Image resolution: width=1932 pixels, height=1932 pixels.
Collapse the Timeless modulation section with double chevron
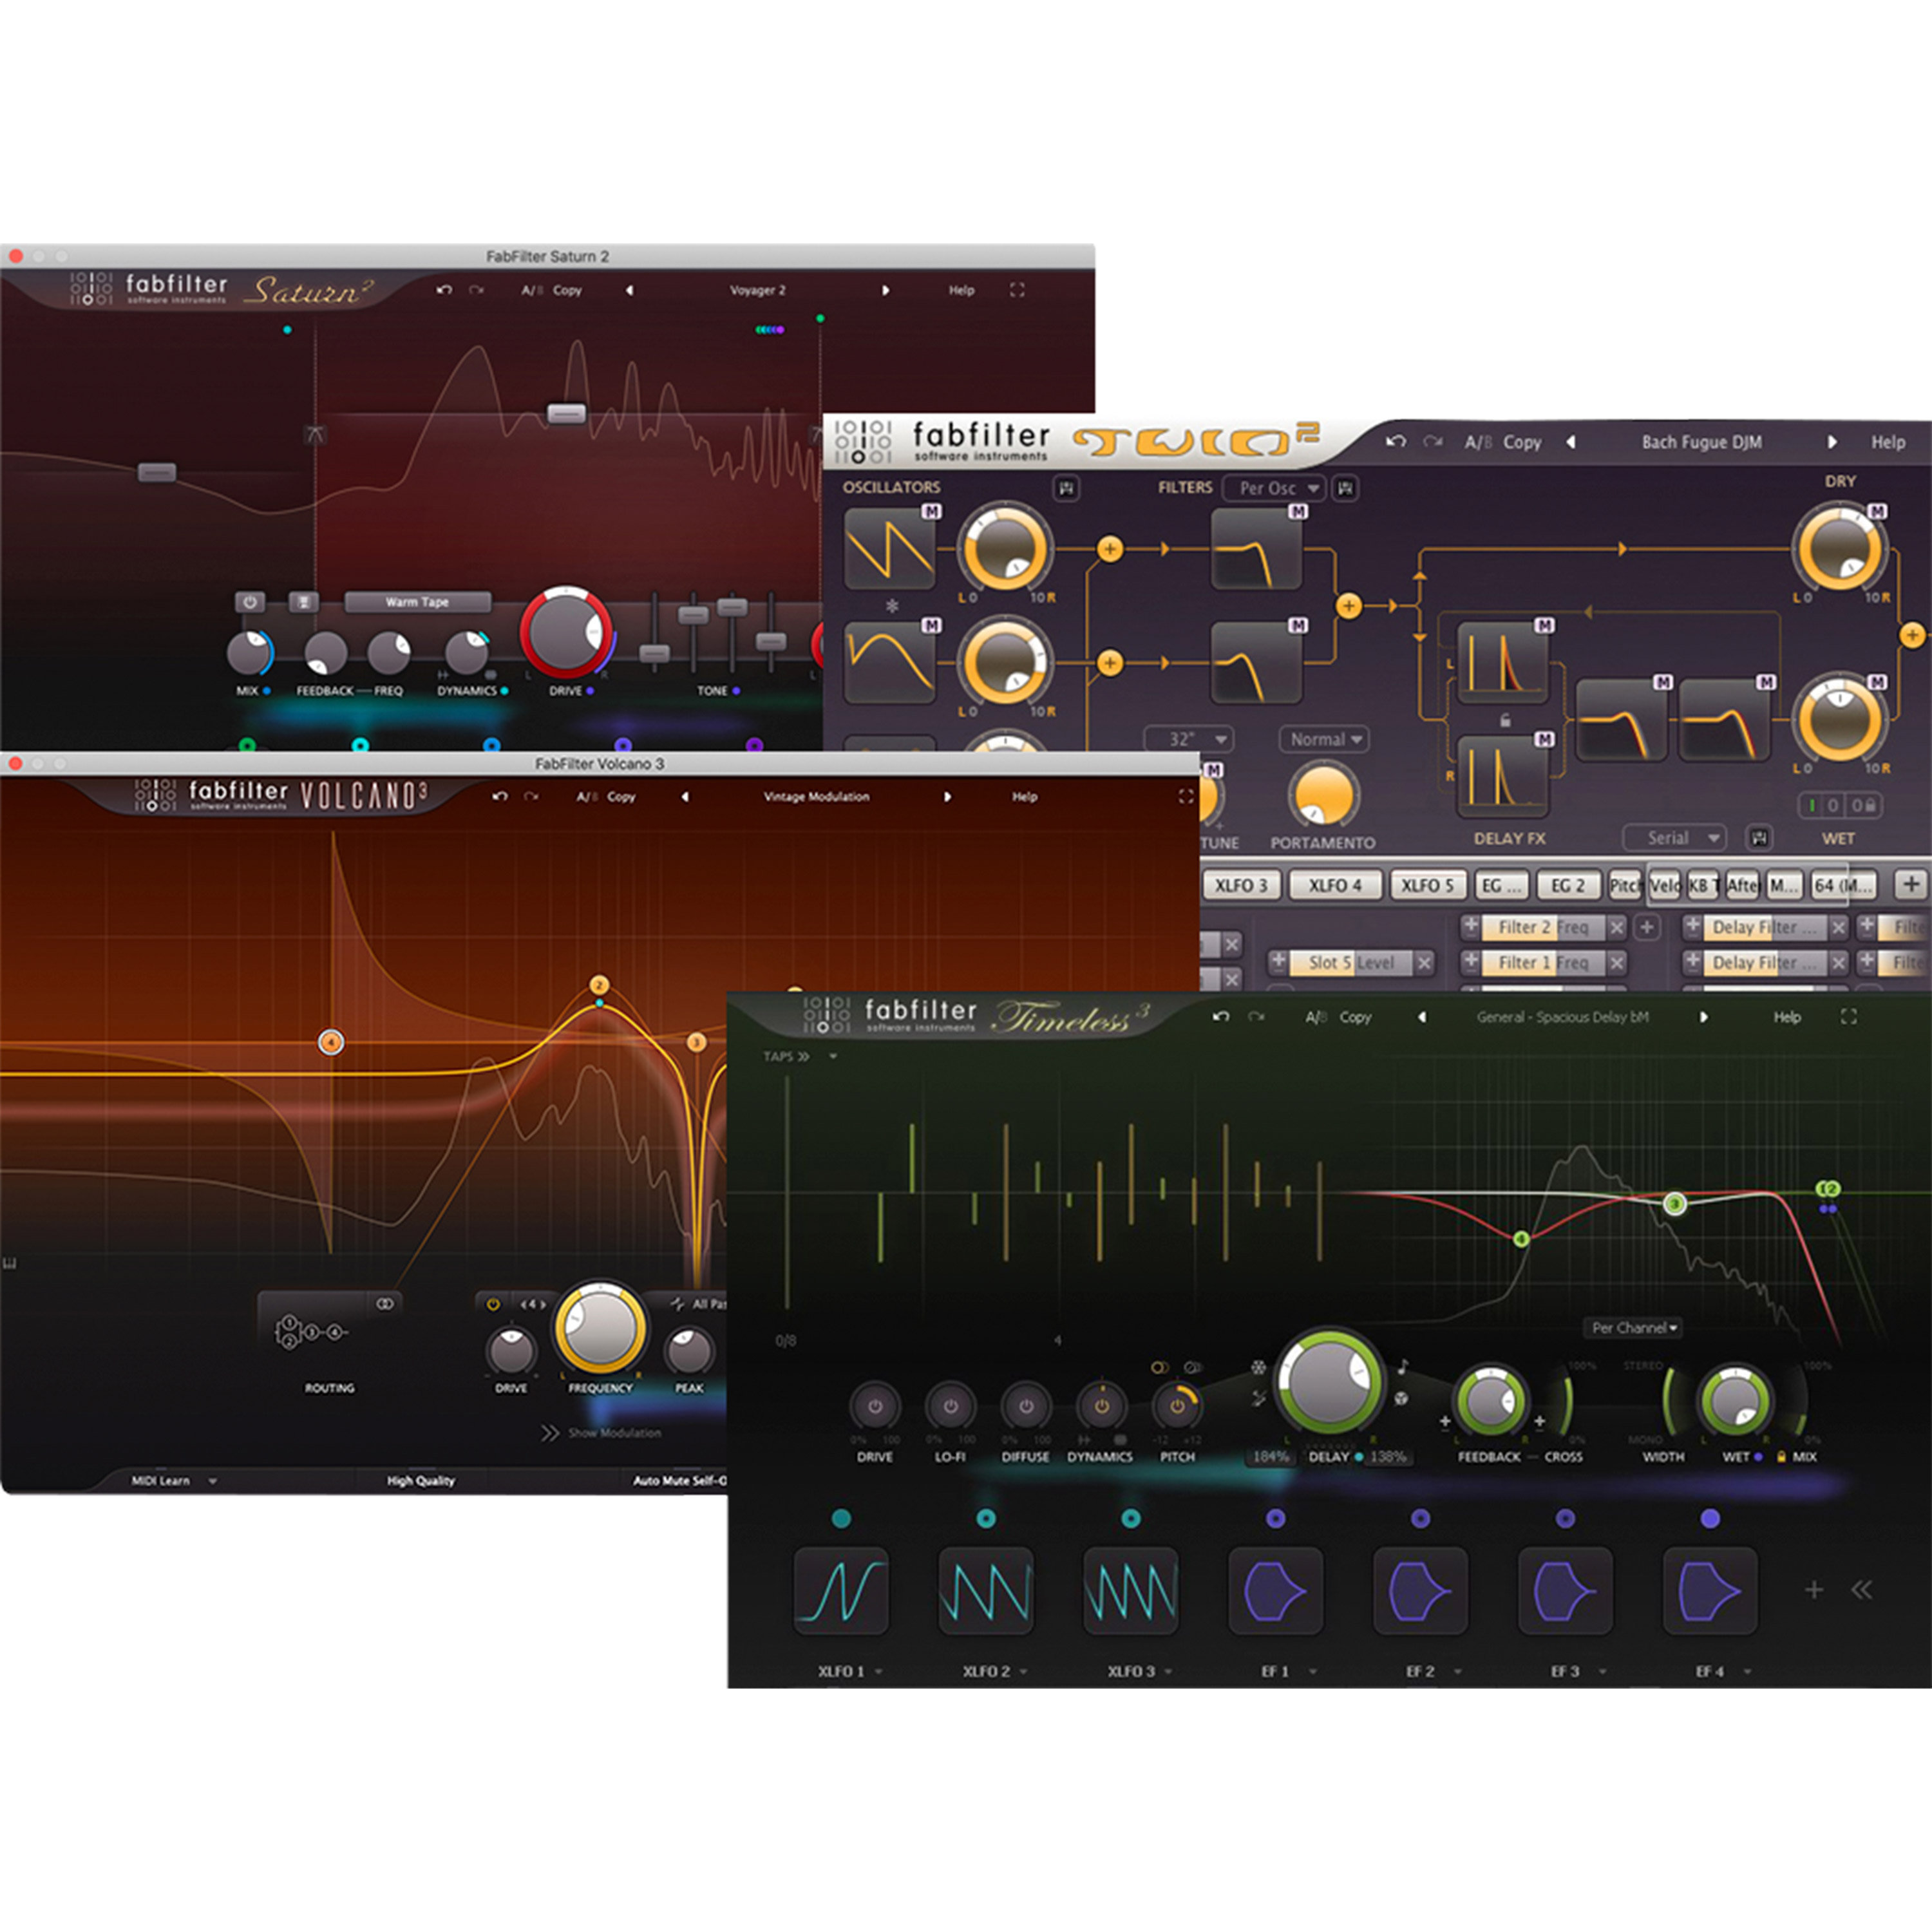1861,1590
